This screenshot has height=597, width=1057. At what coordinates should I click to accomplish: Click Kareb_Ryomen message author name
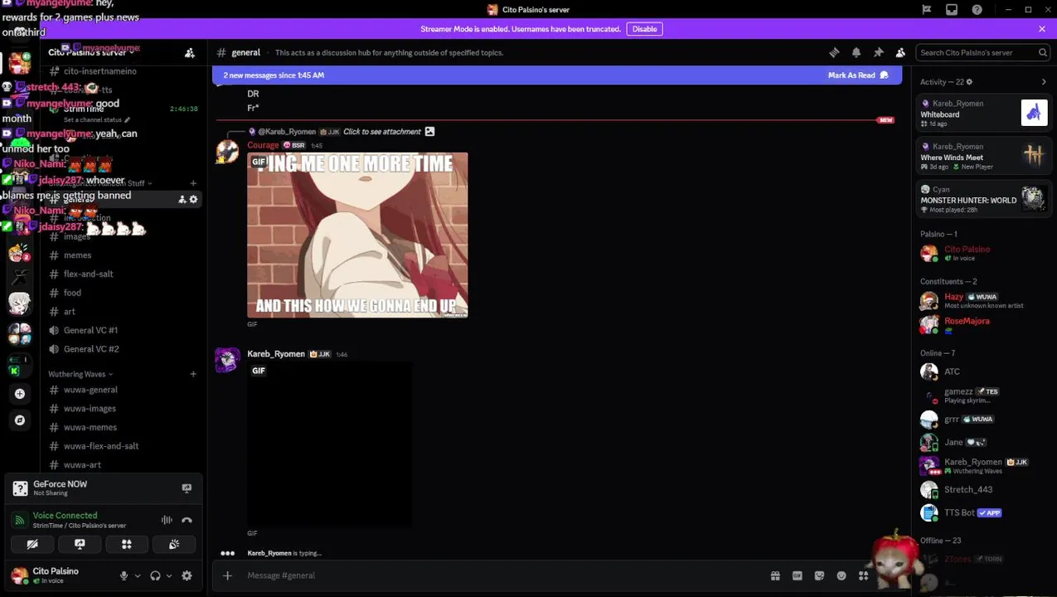tap(276, 354)
